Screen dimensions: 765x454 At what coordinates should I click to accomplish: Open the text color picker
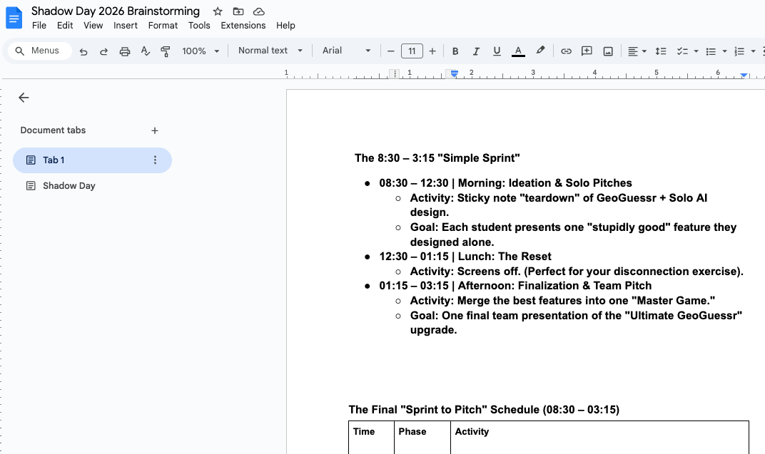(x=518, y=51)
